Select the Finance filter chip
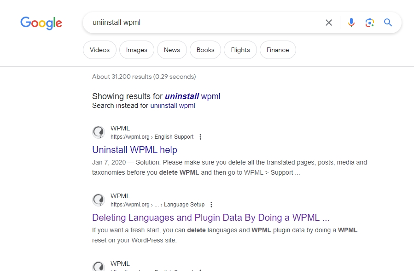This screenshot has height=271, width=414. click(278, 50)
